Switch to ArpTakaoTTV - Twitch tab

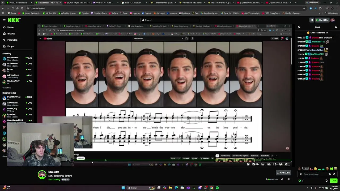[105, 3]
